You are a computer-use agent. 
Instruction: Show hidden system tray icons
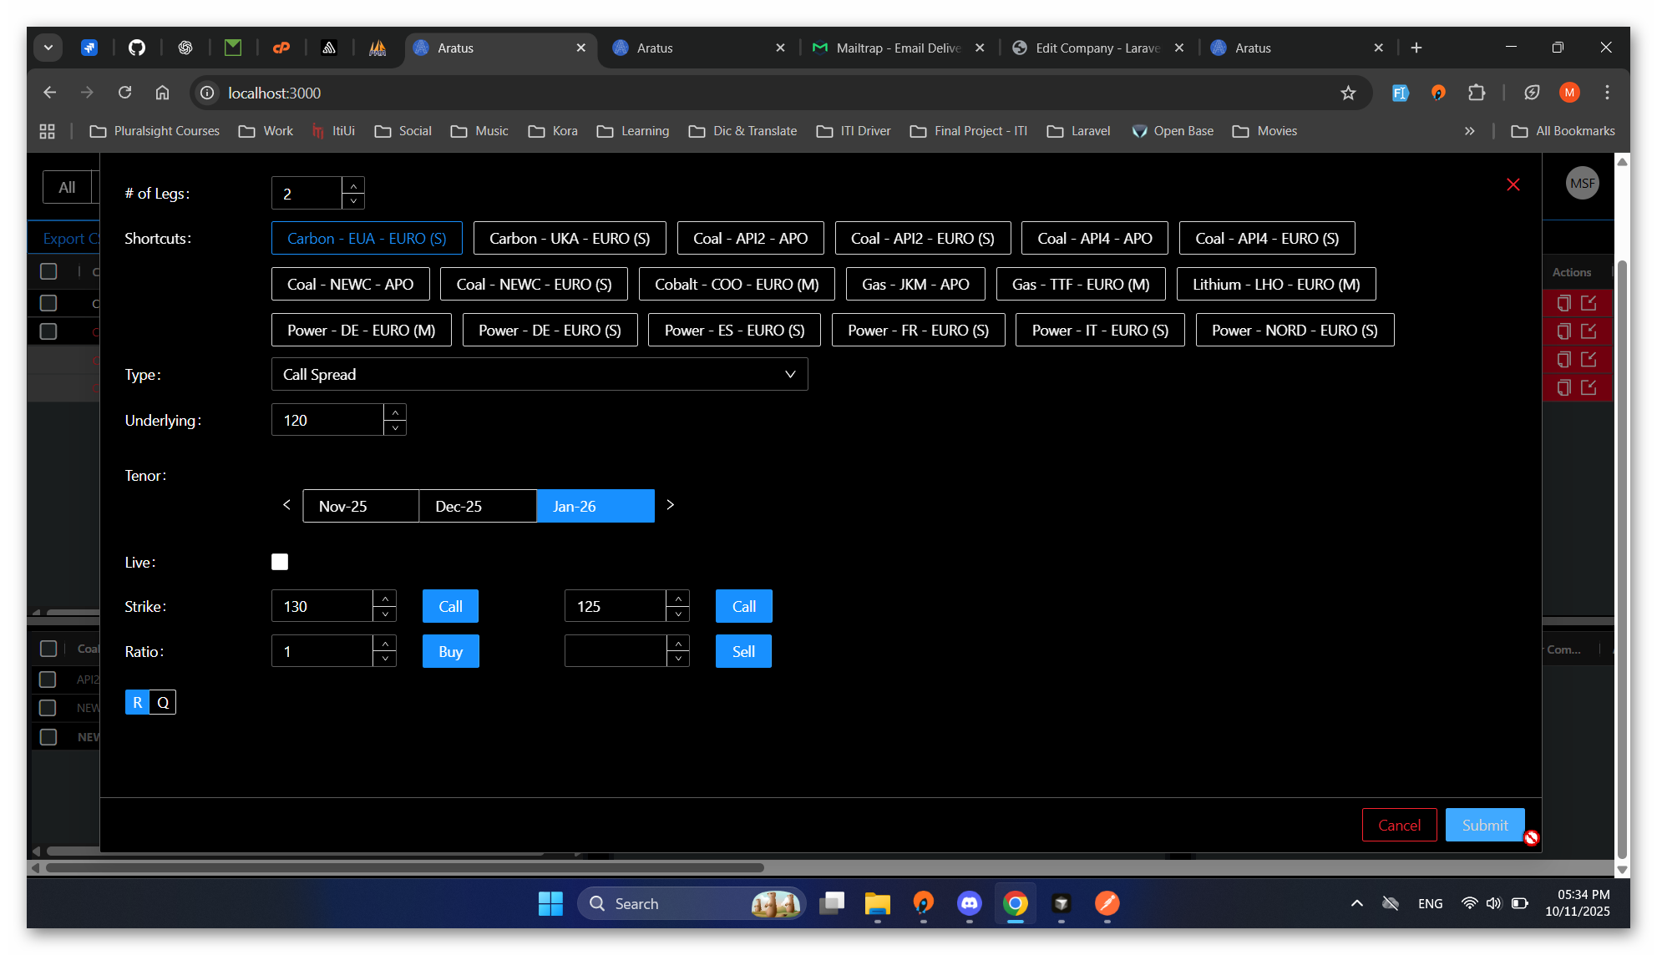(1356, 903)
